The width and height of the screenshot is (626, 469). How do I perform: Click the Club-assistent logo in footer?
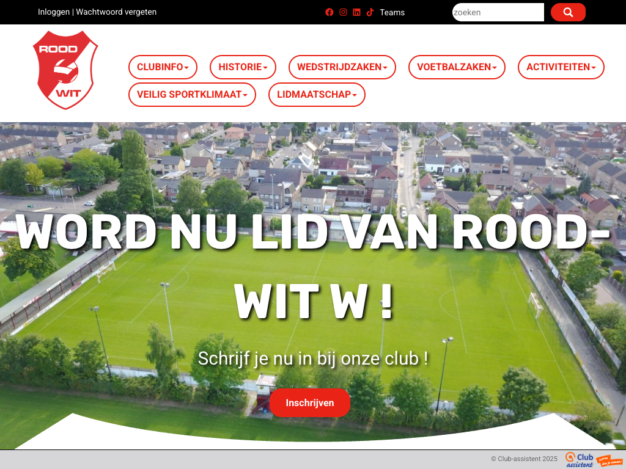click(x=579, y=459)
